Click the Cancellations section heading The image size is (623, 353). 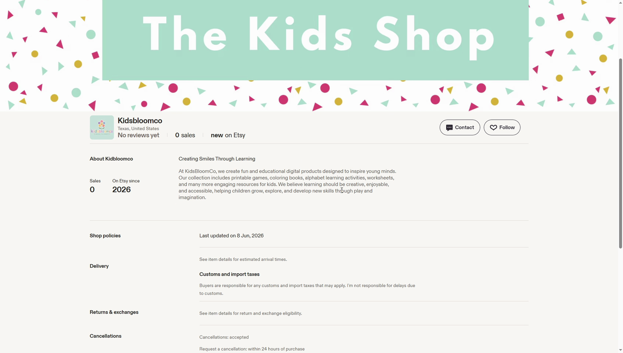pos(106,336)
